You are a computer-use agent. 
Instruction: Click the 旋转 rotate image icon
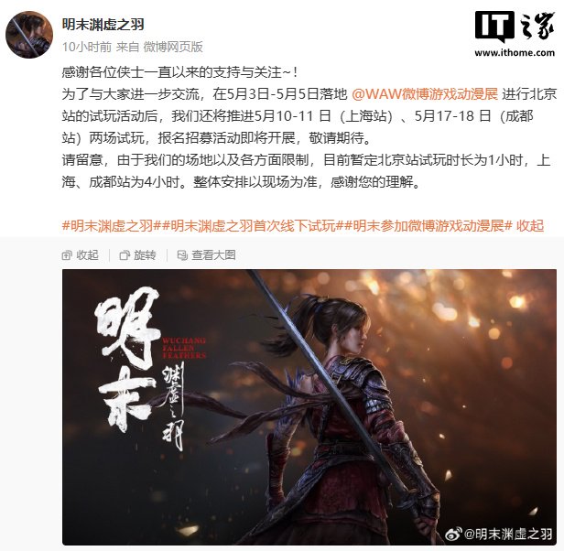[125, 255]
